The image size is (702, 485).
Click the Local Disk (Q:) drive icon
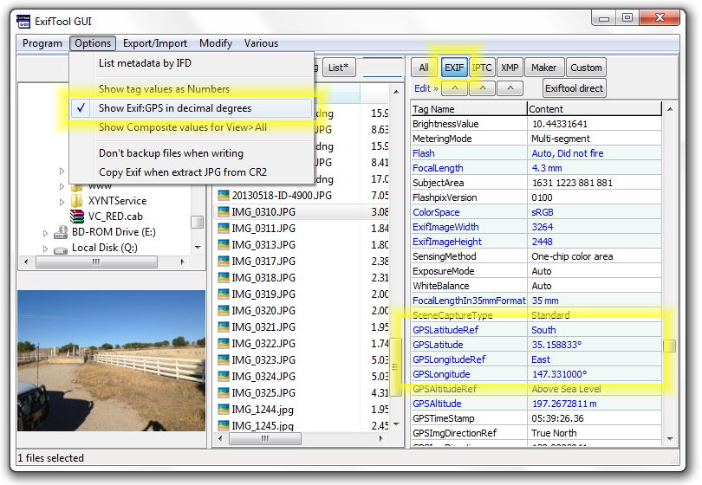(61, 248)
